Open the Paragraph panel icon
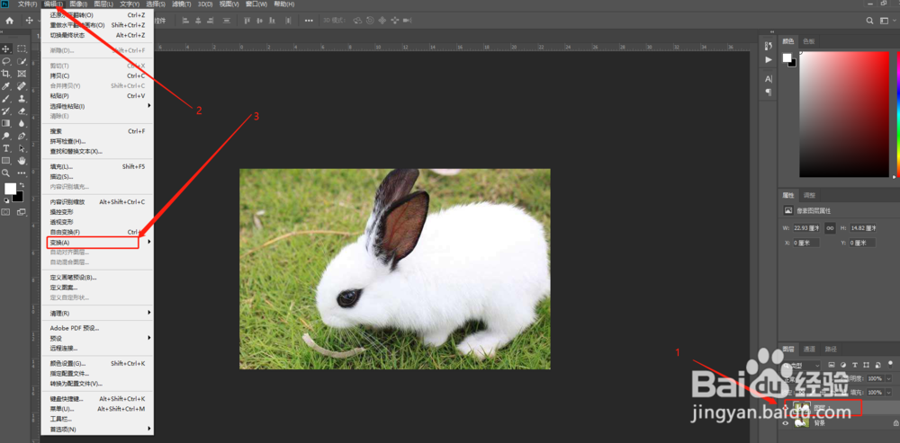The width and height of the screenshot is (900, 443). 769,93
